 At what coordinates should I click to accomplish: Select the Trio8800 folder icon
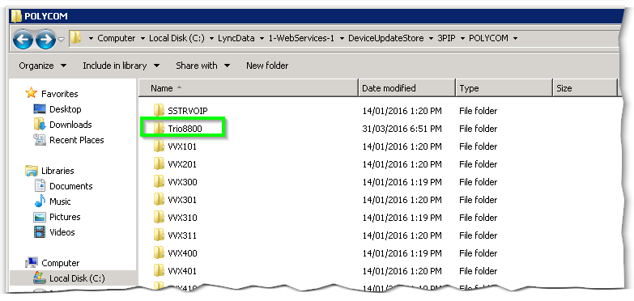[159, 128]
